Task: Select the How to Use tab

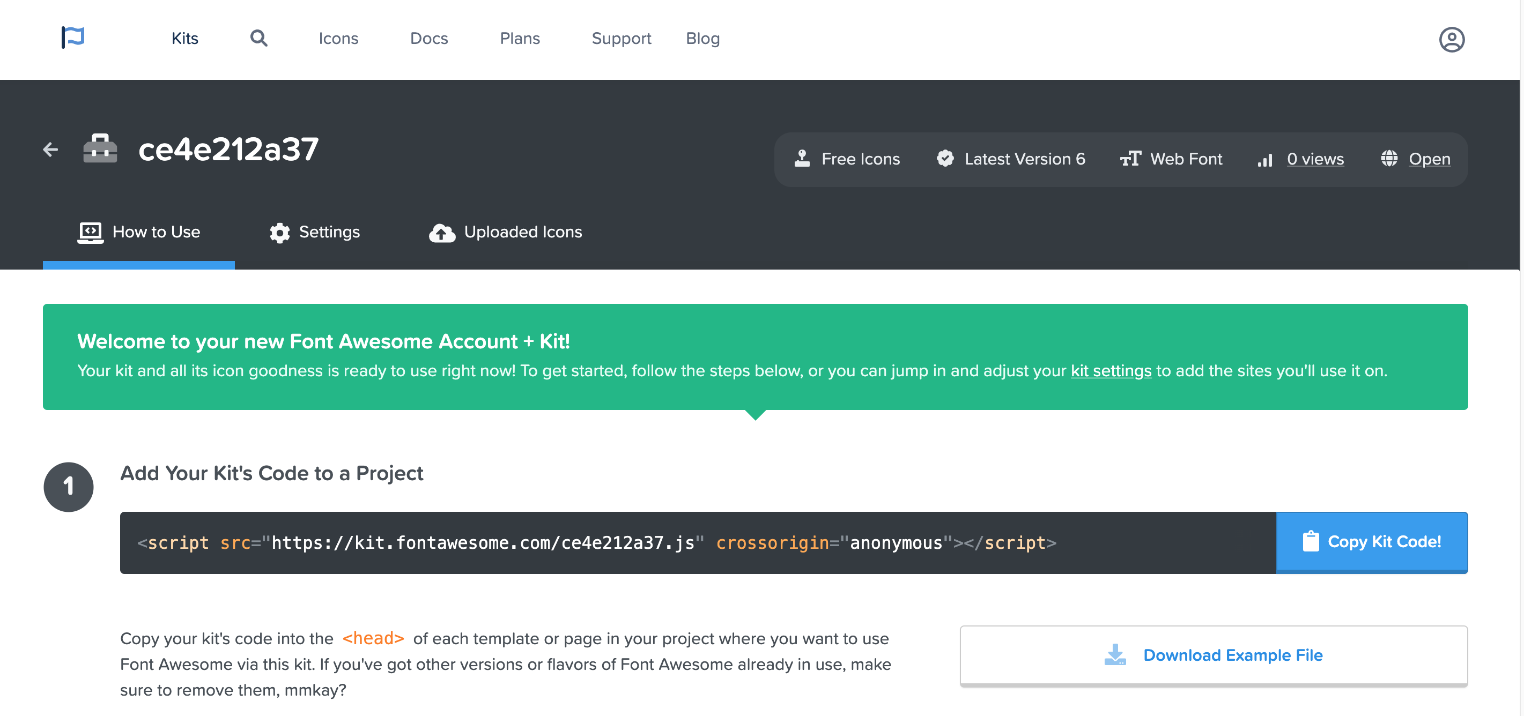Action: click(139, 233)
